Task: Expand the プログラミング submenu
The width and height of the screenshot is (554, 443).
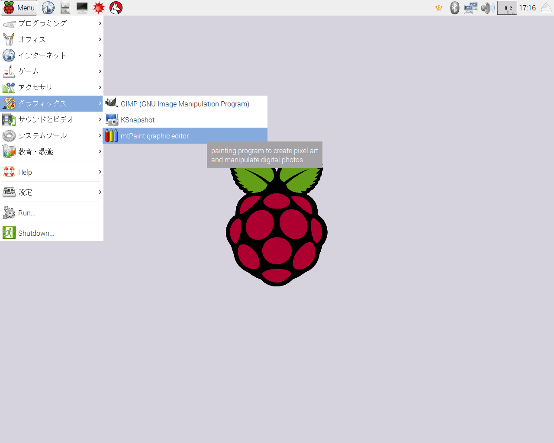Action: (x=52, y=23)
